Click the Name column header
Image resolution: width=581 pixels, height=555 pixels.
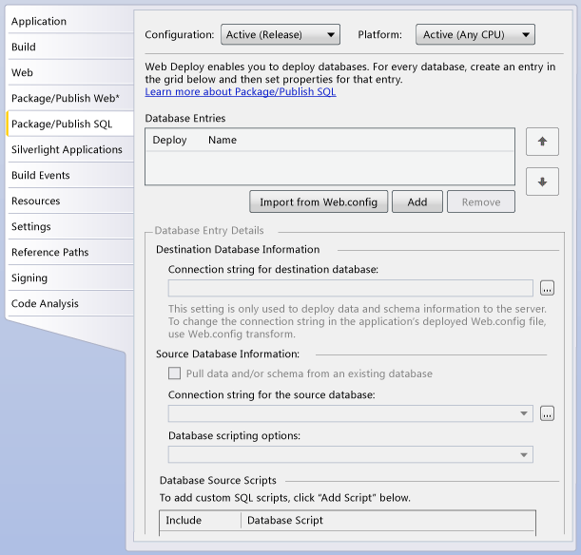(x=223, y=140)
